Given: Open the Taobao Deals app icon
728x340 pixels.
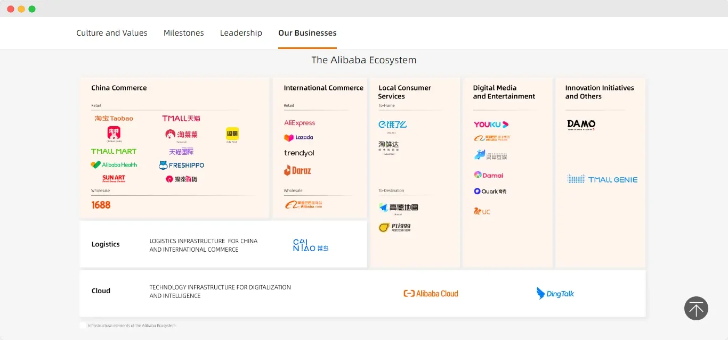Looking at the screenshot, I should (x=113, y=134).
